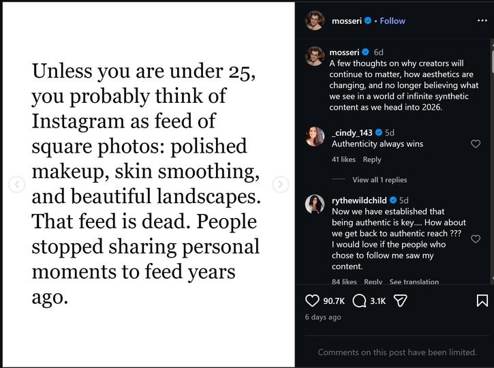Screen dimensions: 494x368
Task: Open comments via the speech bubble icon
Action: click(x=360, y=301)
